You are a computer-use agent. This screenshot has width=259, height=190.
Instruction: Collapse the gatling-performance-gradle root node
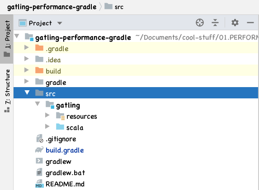[17, 36]
